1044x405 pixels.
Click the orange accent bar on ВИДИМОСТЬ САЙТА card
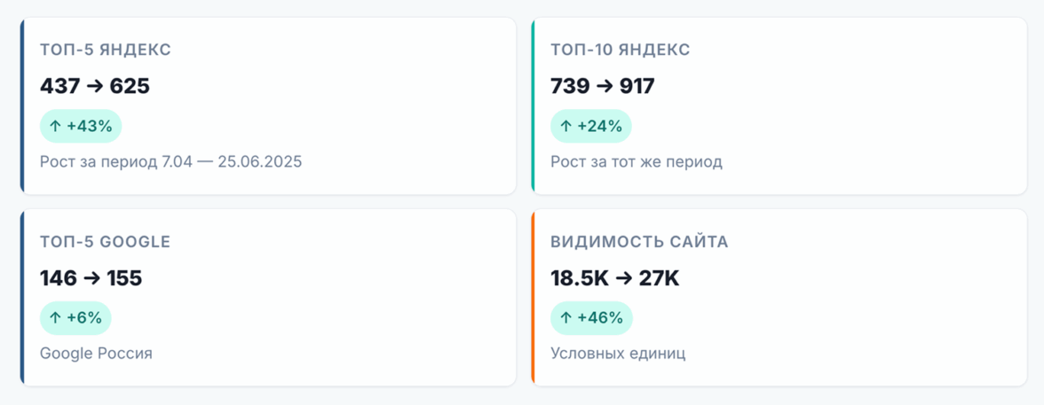(533, 298)
